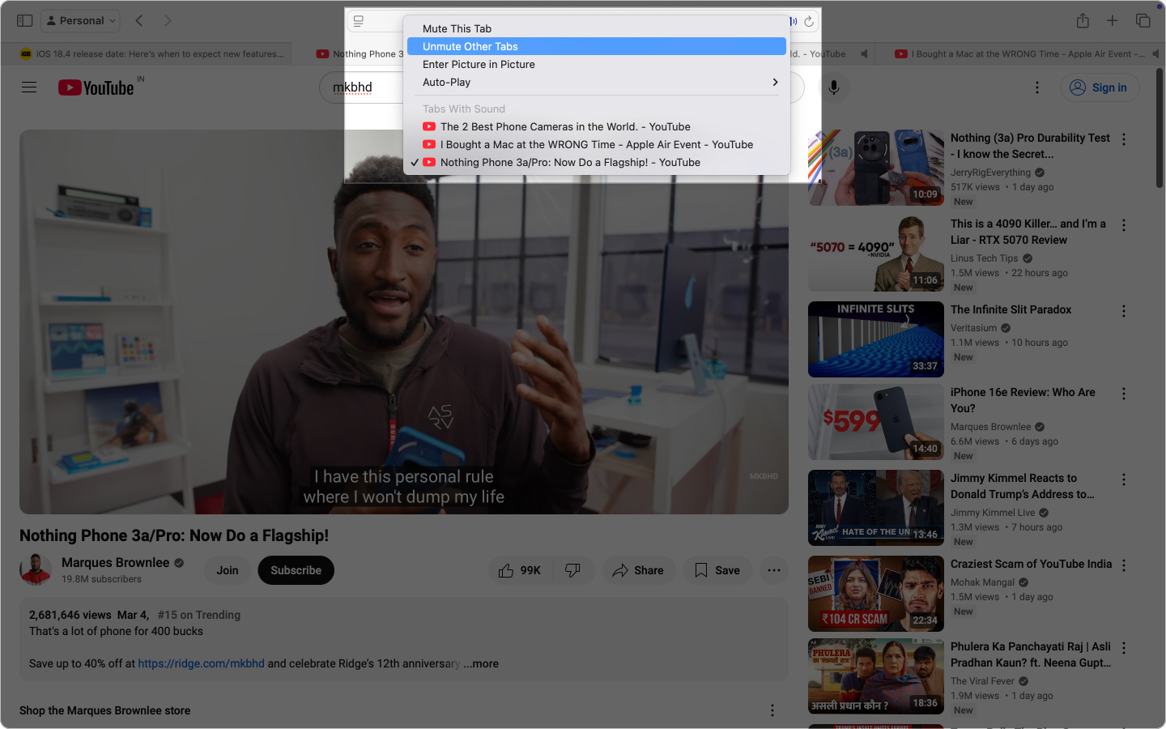
Task: Toggle the Safari sidebar icon
Action: pyautogui.click(x=25, y=20)
